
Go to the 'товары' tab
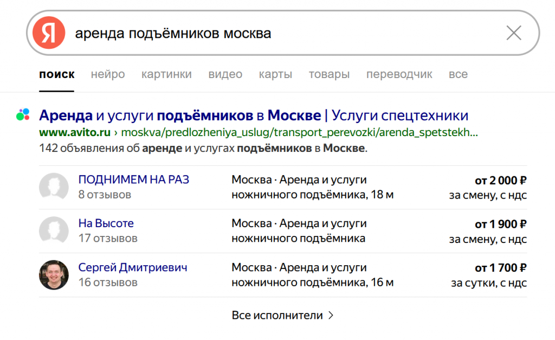(329, 74)
